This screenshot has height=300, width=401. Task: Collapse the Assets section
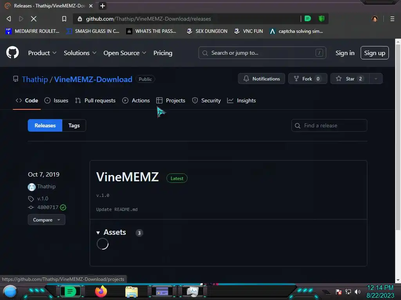click(x=111, y=232)
